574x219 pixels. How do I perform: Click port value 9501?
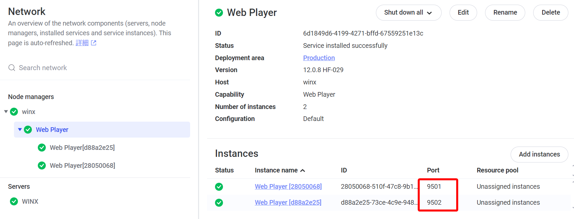tap(434, 186)
